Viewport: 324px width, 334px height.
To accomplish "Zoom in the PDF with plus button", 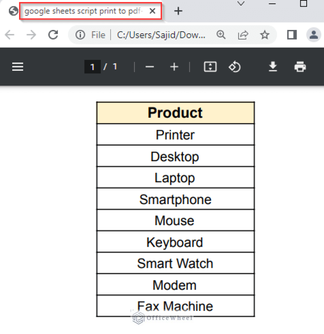I will [174, 67].
